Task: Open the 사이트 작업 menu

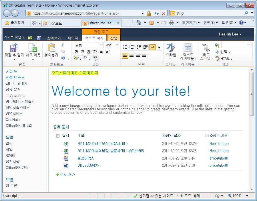Action: (14, 37)
